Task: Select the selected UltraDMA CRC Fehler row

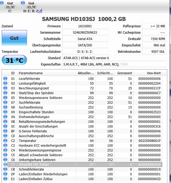Action: click(x=85, y=164)
